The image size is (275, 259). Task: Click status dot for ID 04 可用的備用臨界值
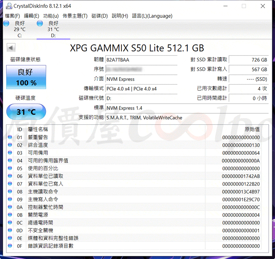tap(10, 160)
